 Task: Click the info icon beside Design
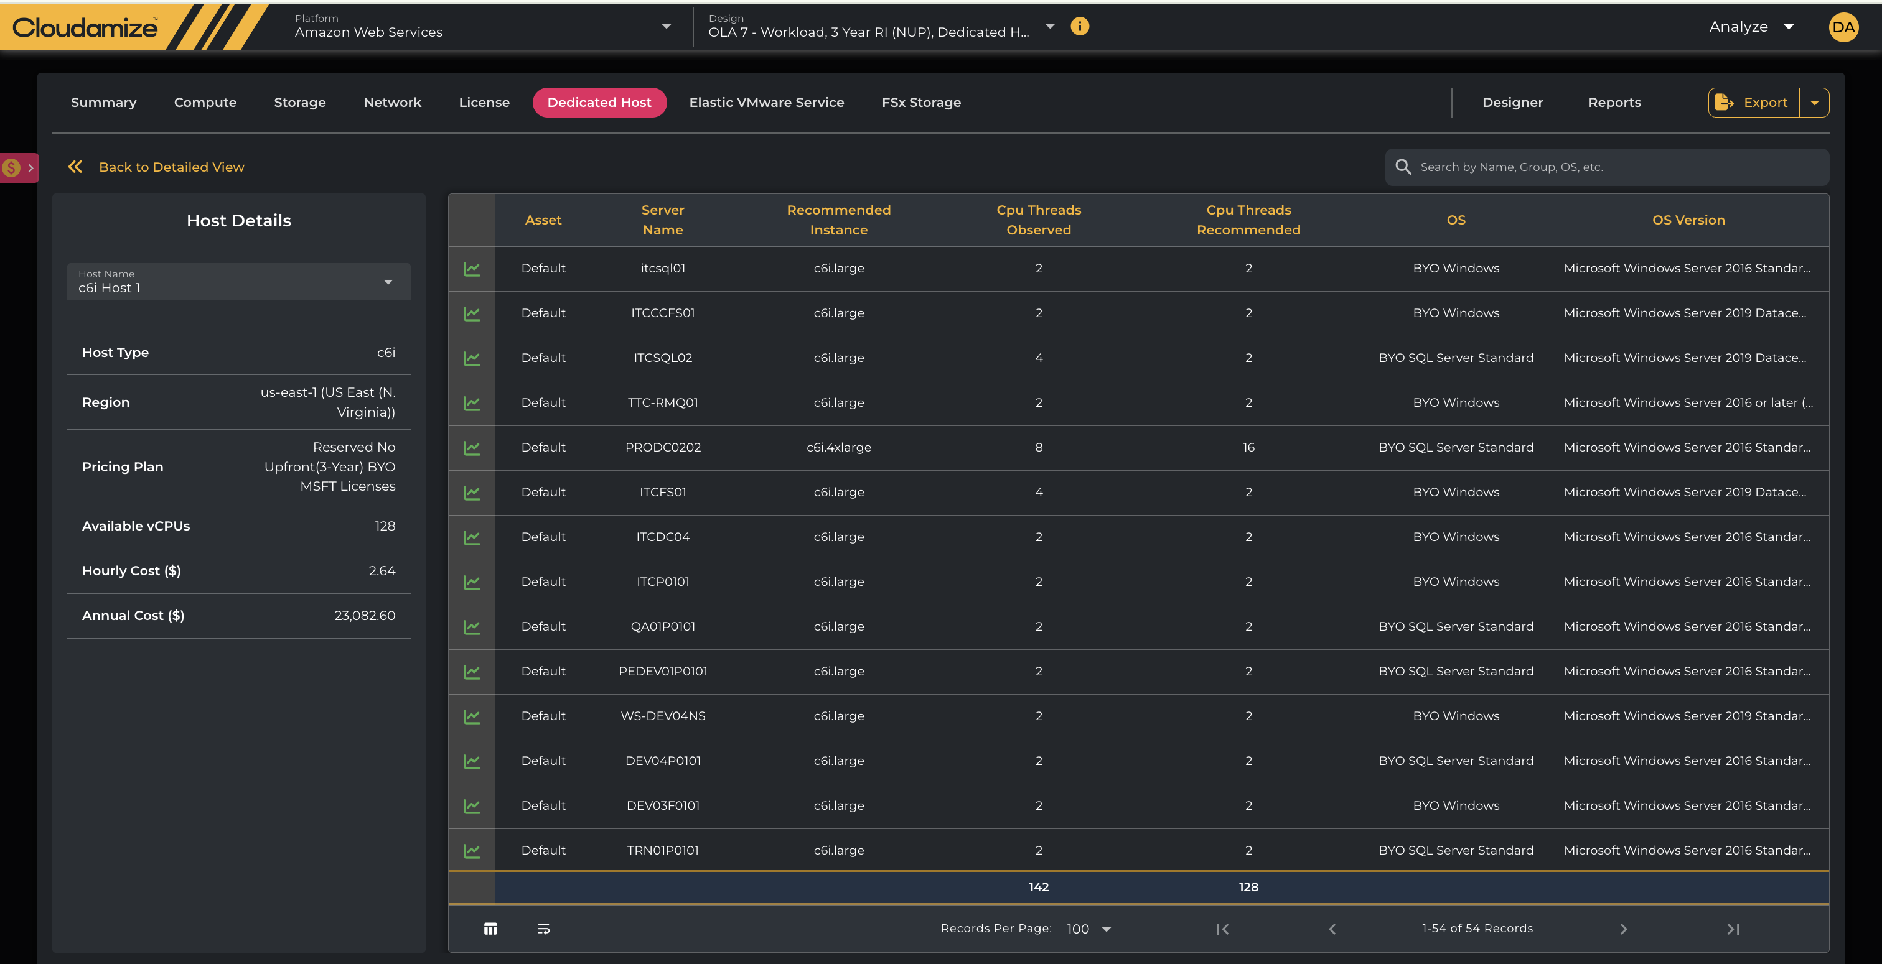[x=1079, y=27]
